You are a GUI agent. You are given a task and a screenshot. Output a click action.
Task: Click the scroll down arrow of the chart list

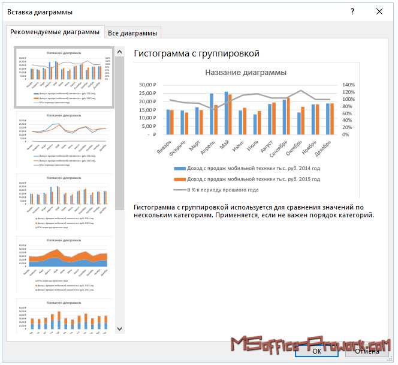click(119, 328)
